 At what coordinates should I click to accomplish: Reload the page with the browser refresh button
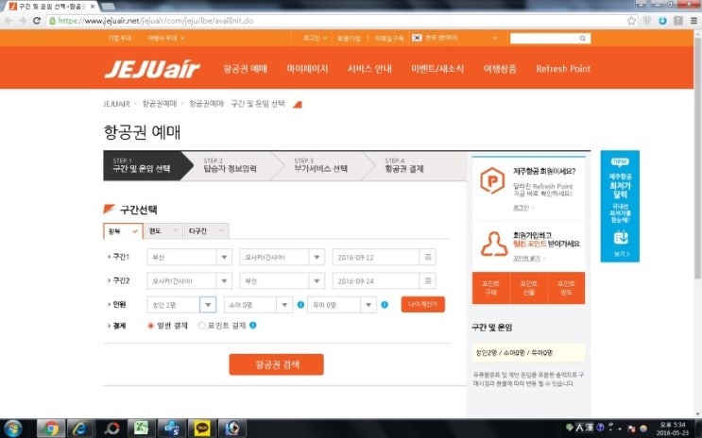click(x=37, y=21)
